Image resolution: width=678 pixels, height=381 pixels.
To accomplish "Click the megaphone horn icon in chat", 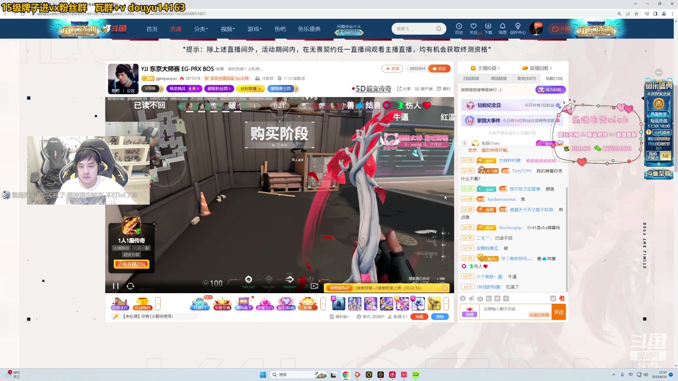I will click(x=471, y=298).
